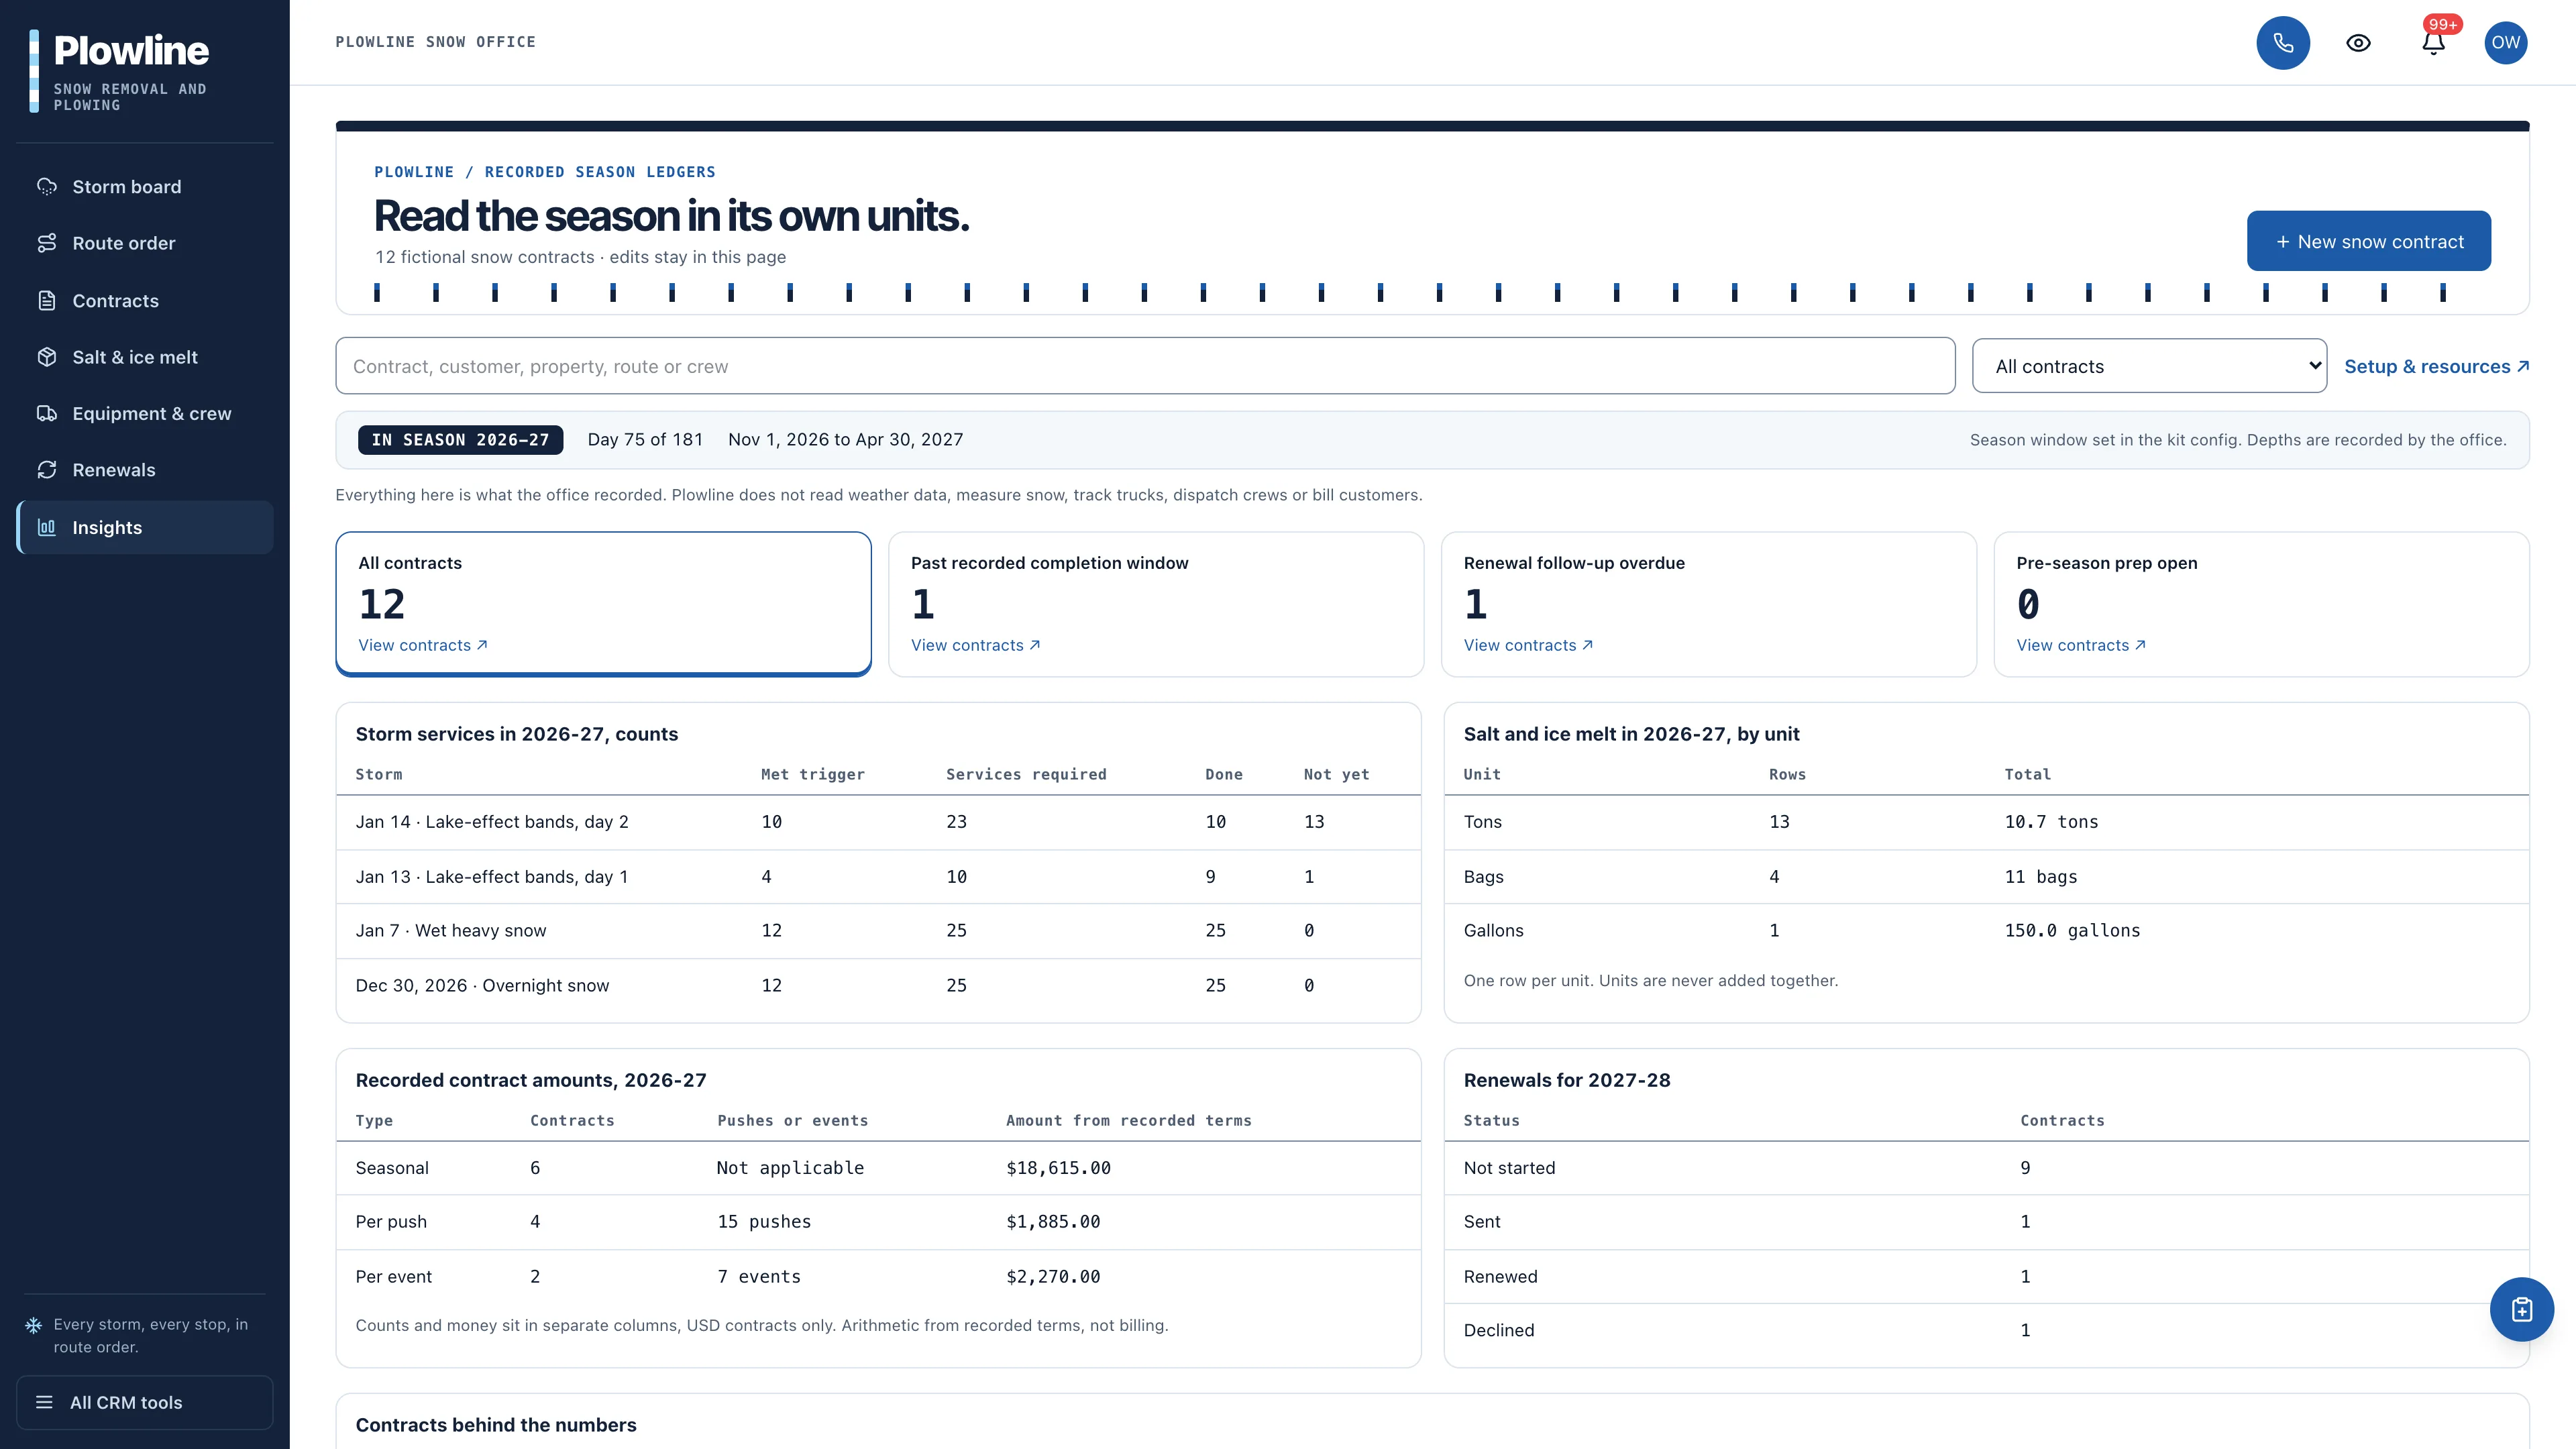This screenshot has height=1449, width=2576.
Task: View contracts for pre-season prep open
Action: pyautogui.click(x=2081, y=645)
